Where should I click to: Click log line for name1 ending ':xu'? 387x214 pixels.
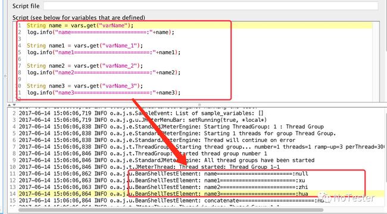pyautogui.click(x=162, y=180)
